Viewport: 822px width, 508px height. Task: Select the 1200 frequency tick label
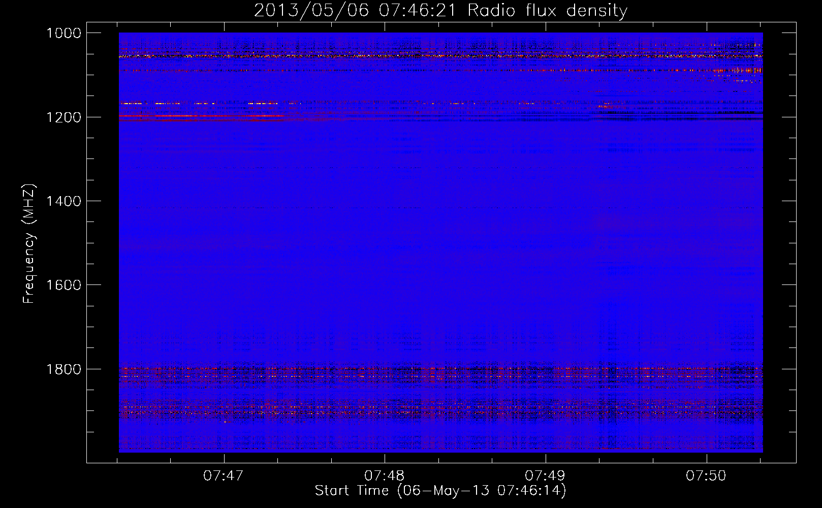[64, 117]
